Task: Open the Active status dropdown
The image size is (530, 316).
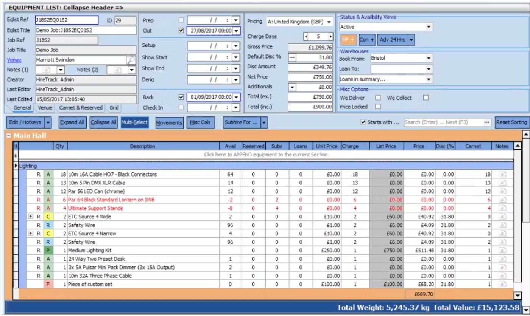Action: 429,27
